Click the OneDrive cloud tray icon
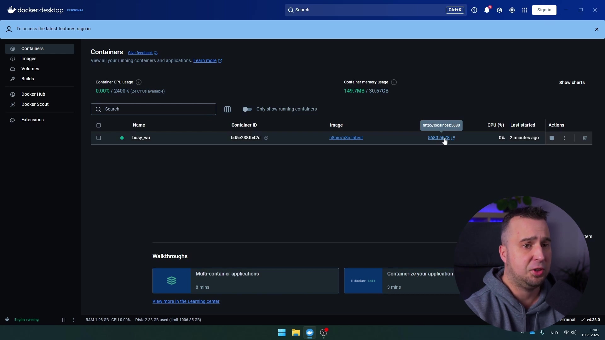The image size is (605, 340). (532, 333)
